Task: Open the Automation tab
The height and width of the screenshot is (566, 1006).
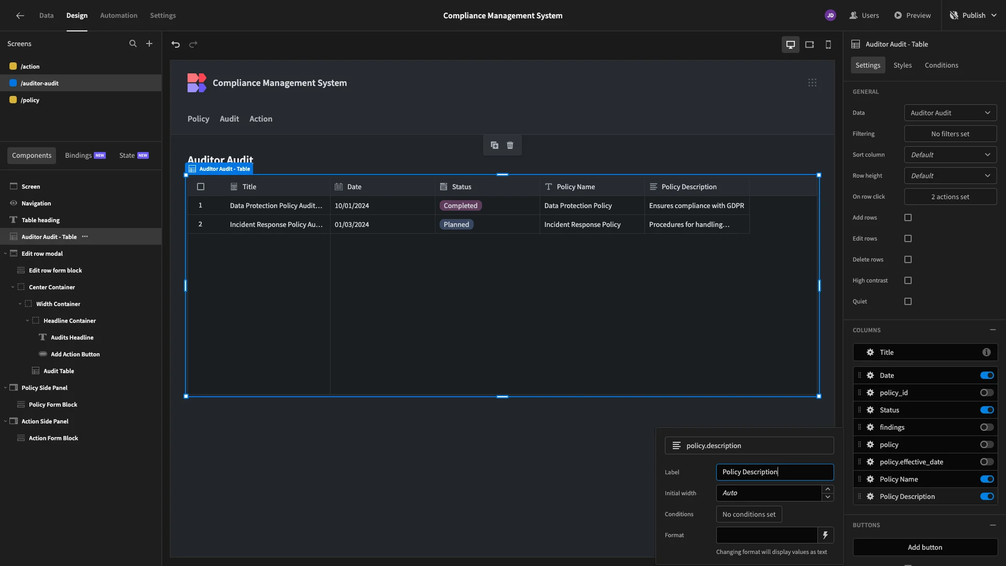Action: pos(118,16)
